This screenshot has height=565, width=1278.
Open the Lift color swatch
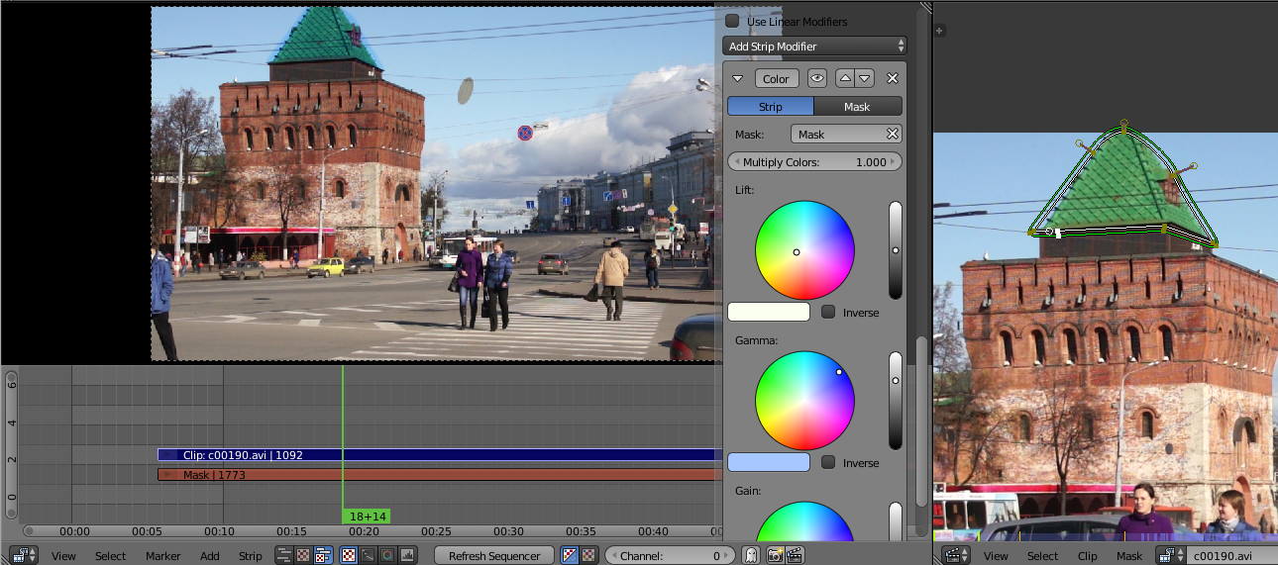[x=769, y=312]
